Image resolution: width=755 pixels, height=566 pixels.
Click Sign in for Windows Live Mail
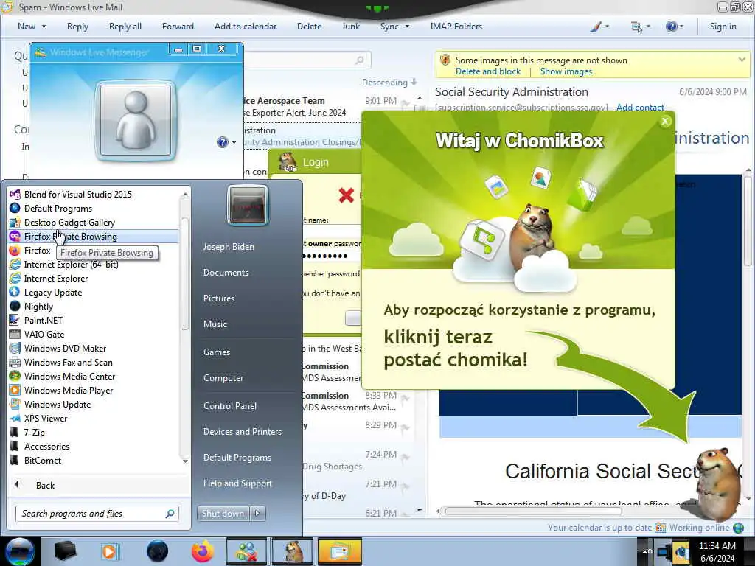click(x=723, y=27)
